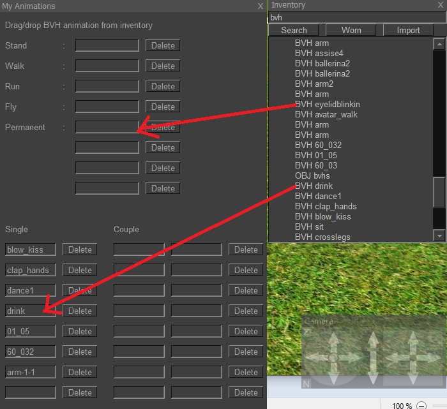Select the 01_05 single animation slot
The height and width of the screenshot is (409, 447).
pyautogui.click(x=31, y=331)
